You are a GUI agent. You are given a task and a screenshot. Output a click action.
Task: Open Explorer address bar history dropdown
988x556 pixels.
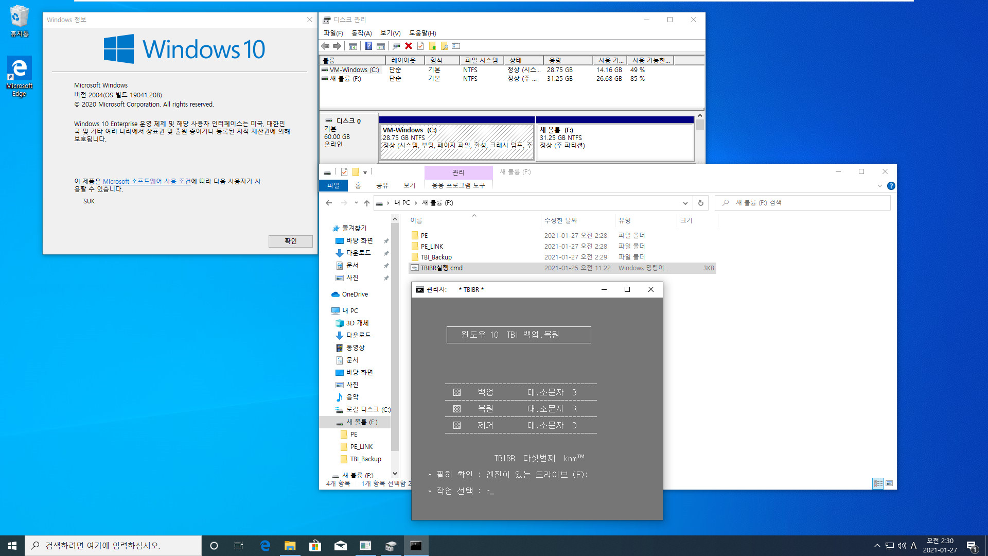pos(685,203)
